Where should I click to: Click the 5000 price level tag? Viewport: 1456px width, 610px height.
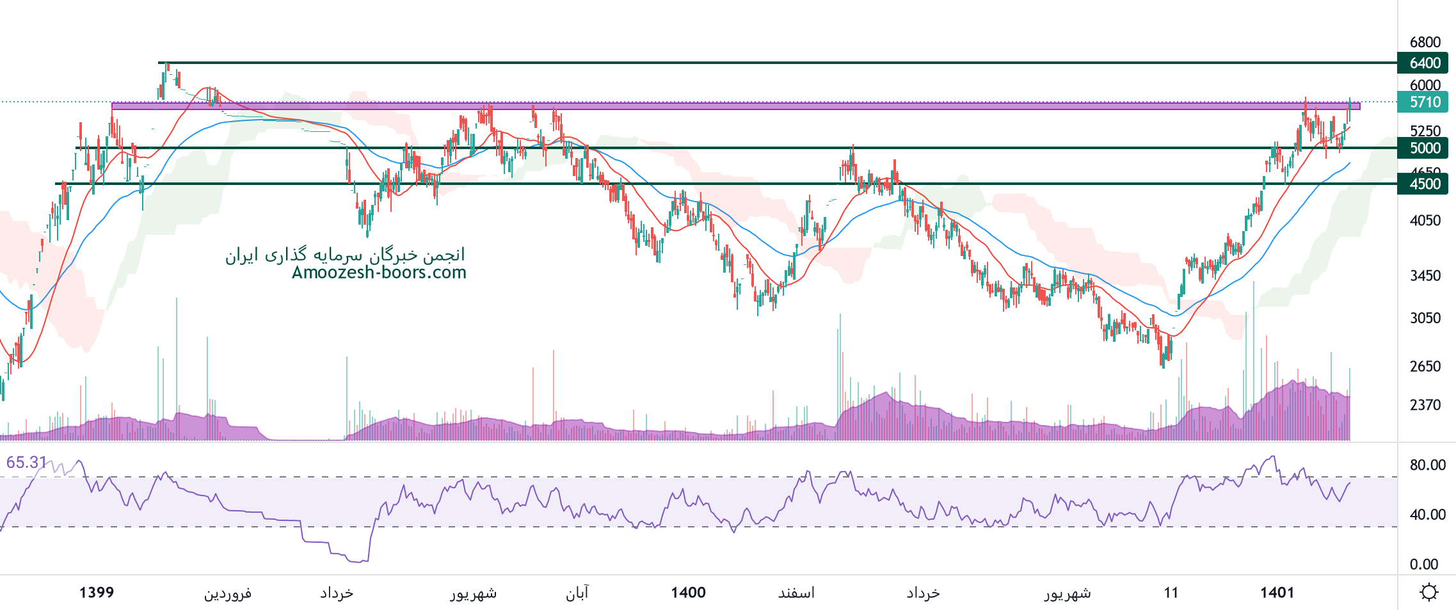[1425, 148]
